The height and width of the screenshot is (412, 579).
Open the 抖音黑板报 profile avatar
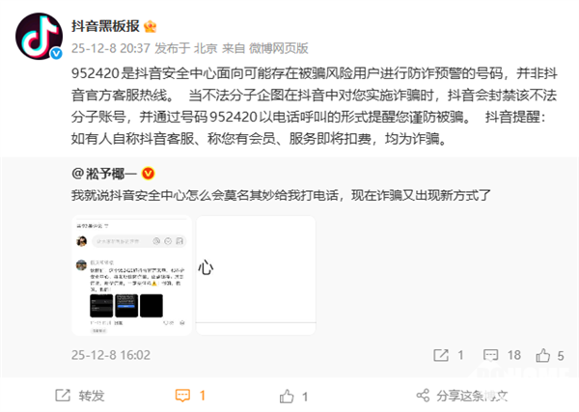40,36
